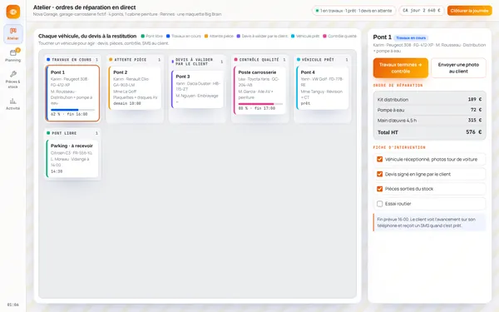This screenshot has height=312, width=499.
Task: Open the Planning calendar section
Action: coord(13,56)
